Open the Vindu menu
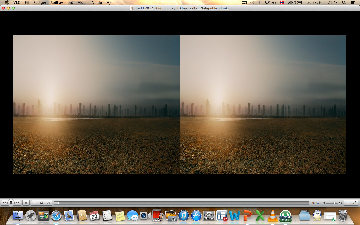Viewport: 360px width, 225px height. click(x=97, y=3)
